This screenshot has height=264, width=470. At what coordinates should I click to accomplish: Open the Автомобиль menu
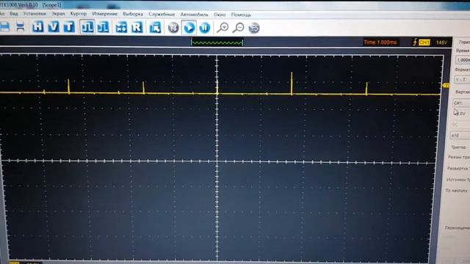[194, 15]
